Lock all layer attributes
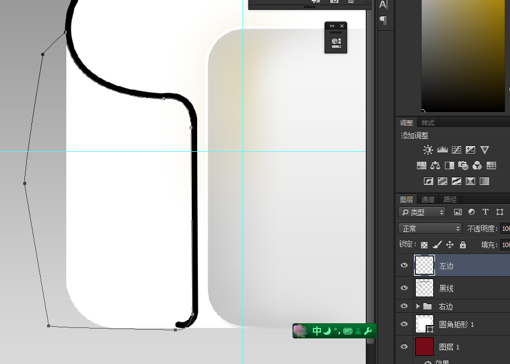 coord(463,245)
